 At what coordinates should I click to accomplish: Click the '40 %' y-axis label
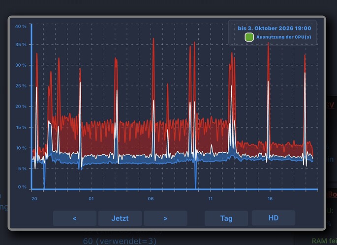21,27
